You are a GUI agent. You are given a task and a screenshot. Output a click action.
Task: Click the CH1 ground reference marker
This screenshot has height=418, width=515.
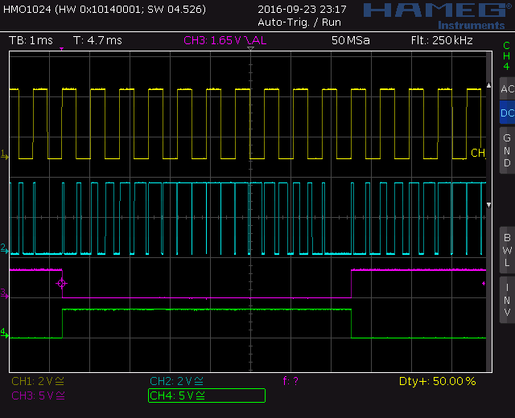(4, 154)
